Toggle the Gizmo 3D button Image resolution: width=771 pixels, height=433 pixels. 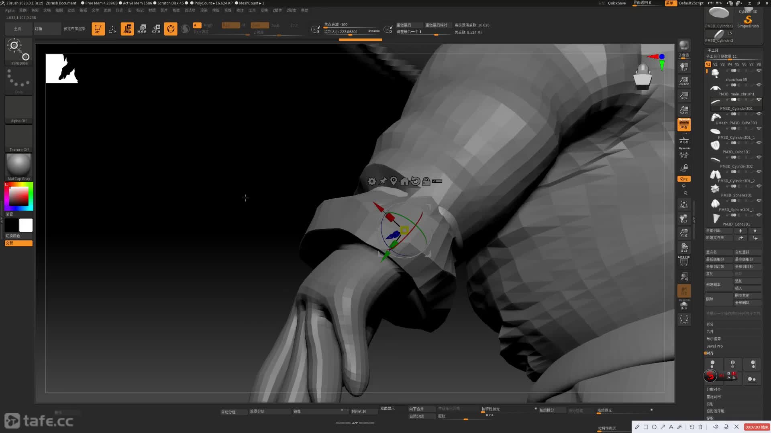[171, 29]
